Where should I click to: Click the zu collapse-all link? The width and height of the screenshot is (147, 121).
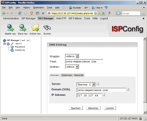pyautogui.click(x=28, y=40)
